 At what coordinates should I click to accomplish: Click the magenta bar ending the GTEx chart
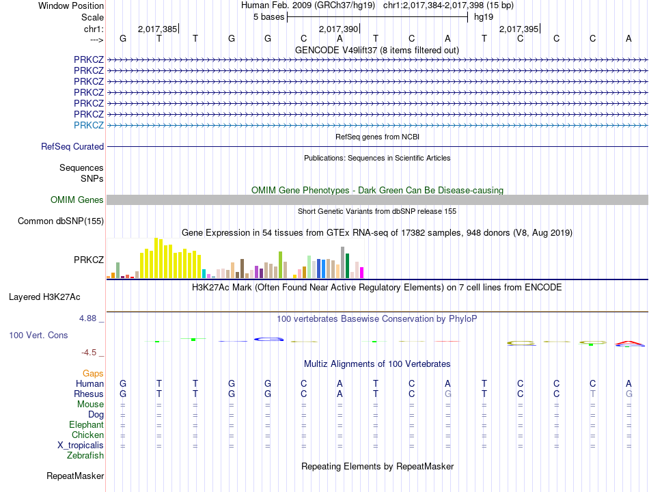[x=362, y=273]
